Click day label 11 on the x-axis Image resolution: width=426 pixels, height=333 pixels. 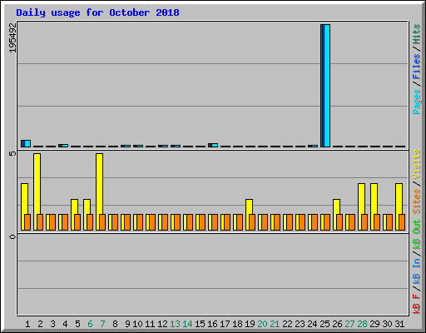coord(150,324)
